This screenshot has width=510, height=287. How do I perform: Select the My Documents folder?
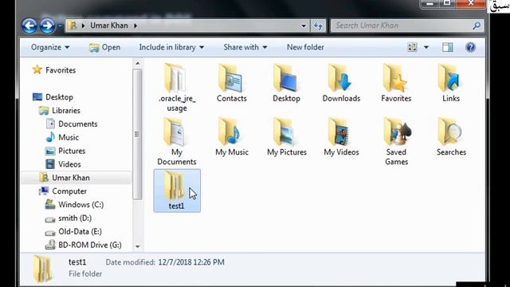(177, 141)
